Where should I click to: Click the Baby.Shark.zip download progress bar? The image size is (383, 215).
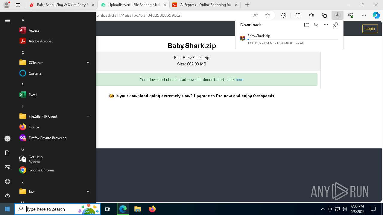[x=293, y=39]
